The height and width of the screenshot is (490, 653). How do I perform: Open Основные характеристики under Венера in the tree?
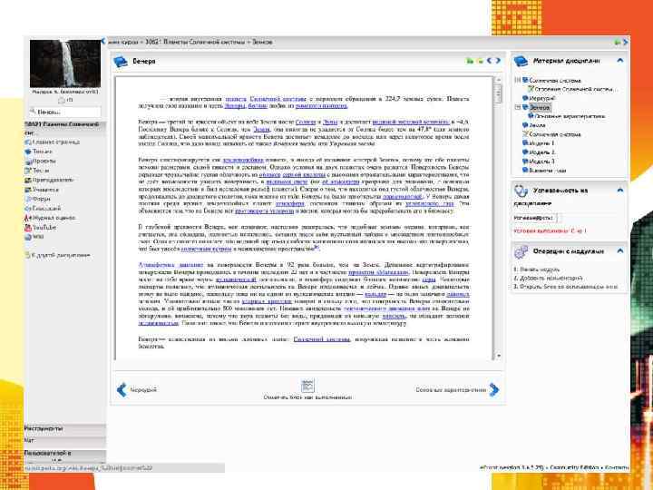[570, 116]
